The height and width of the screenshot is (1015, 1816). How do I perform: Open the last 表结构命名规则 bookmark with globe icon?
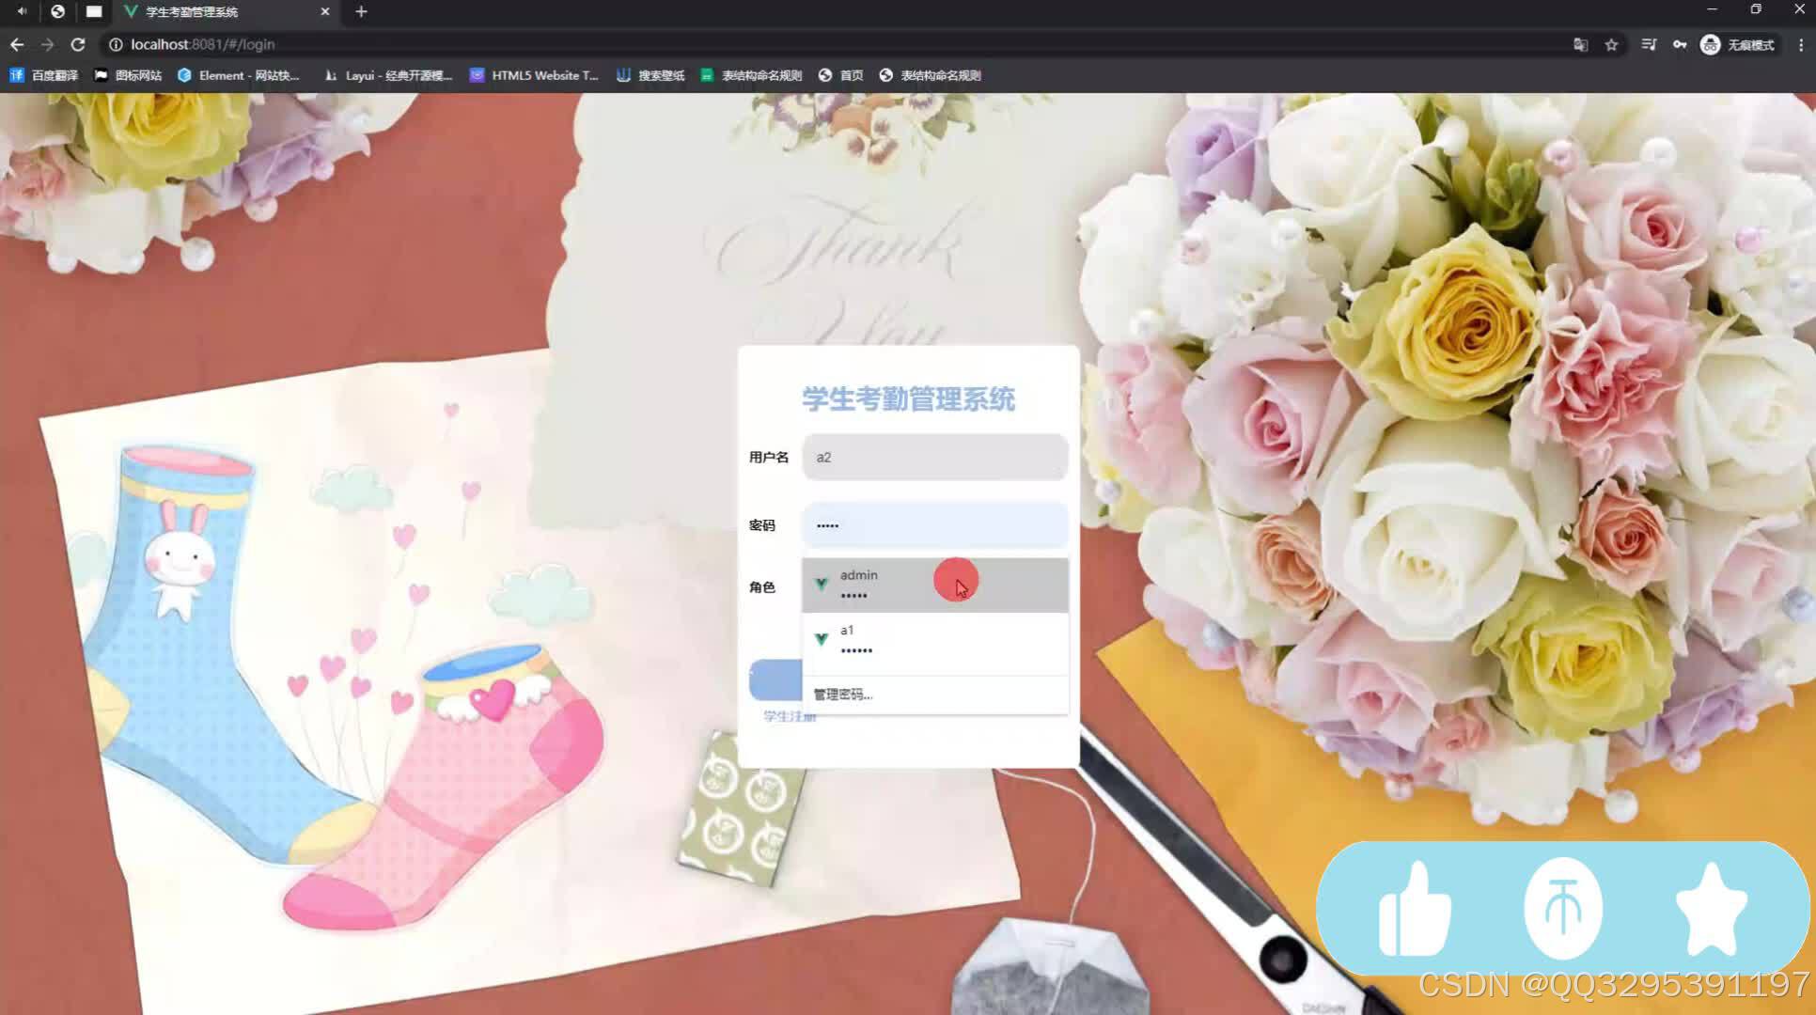pos(930,75)
